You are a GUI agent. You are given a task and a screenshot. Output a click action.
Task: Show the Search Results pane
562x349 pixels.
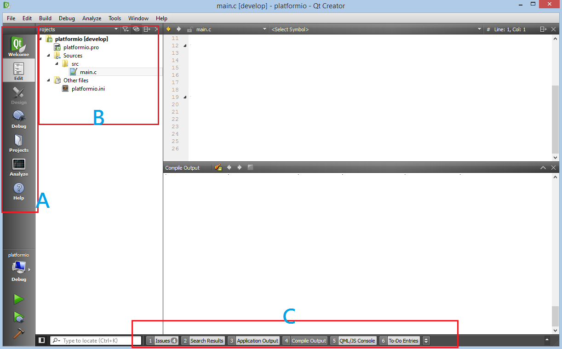click(x=203, y=341)
